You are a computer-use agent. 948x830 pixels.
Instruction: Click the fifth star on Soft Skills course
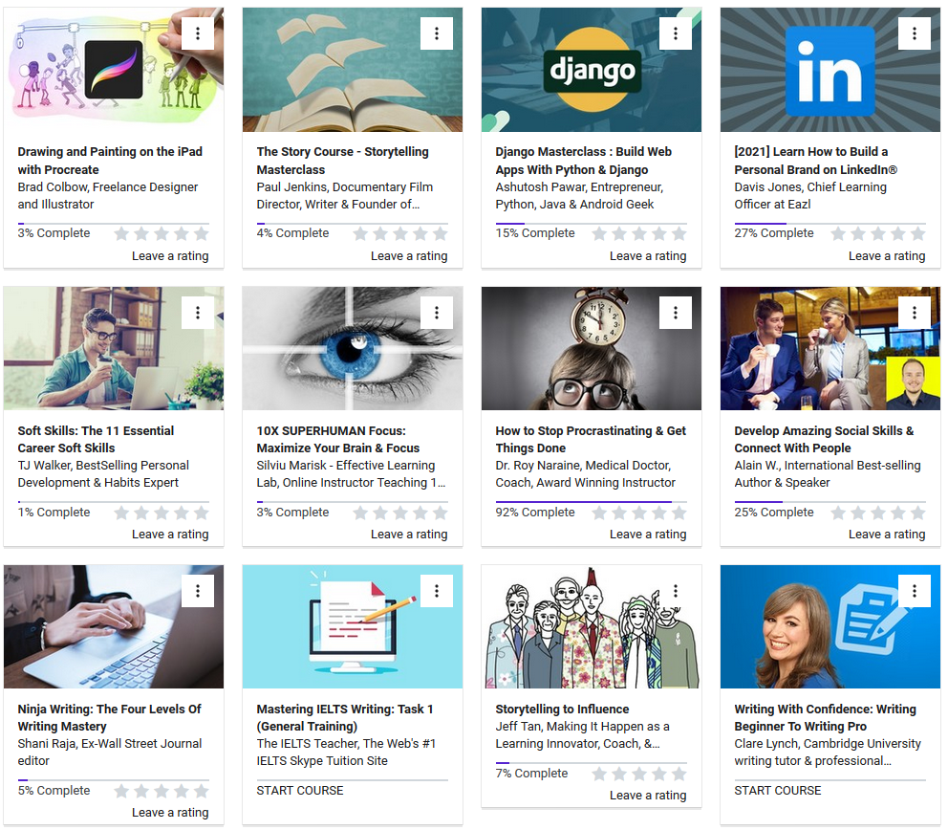[x=202, y=513]
